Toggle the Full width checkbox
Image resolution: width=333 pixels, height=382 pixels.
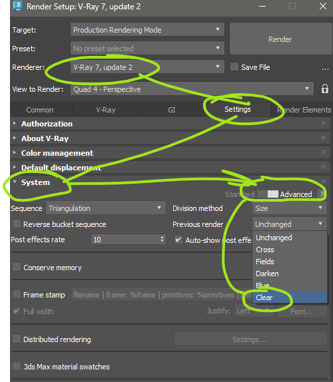17,311
